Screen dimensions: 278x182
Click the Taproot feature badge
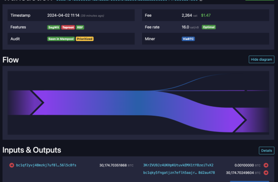68,27
